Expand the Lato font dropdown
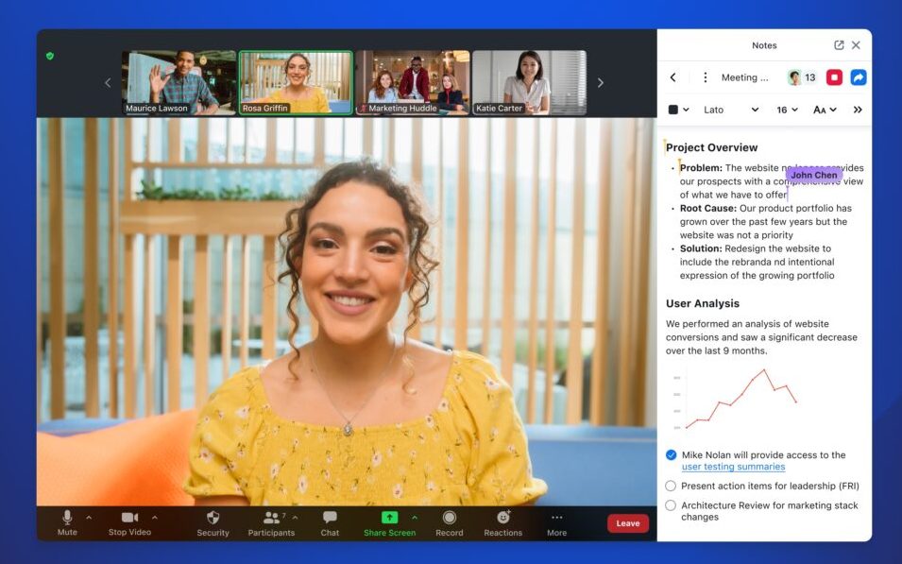The width and height of the screenshot is (902, 564). 730,110
